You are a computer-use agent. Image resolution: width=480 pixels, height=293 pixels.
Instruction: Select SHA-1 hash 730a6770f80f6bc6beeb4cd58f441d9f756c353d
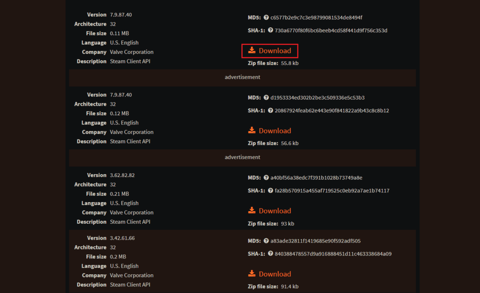point(331,30)
